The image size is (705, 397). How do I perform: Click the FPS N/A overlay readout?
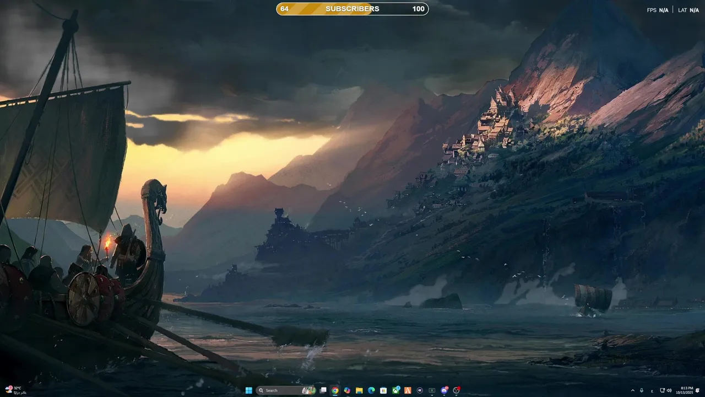[658, 10]
